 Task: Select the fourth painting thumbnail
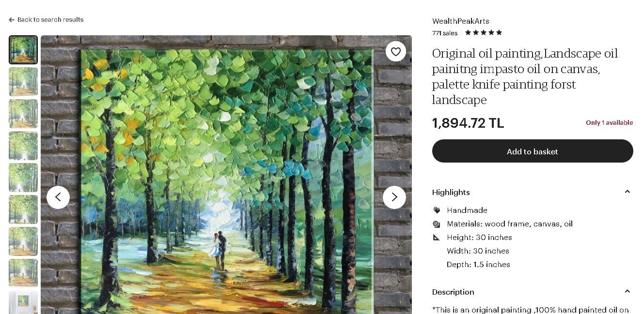point(23,146)
